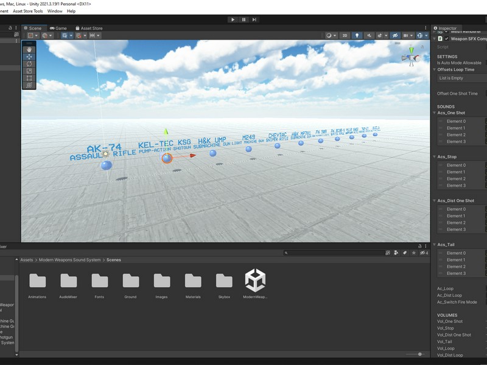Click the open-search-window icon in Project panel
The image size is (487, 365).
(388, 253)
